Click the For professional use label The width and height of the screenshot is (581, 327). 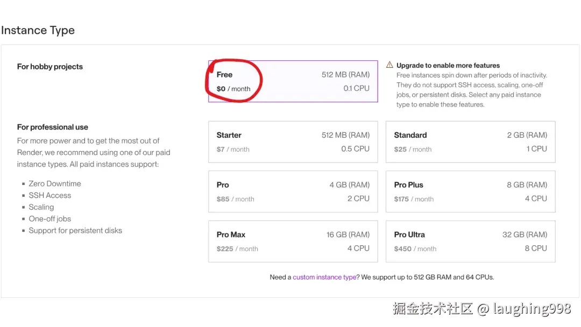point(53,127)
